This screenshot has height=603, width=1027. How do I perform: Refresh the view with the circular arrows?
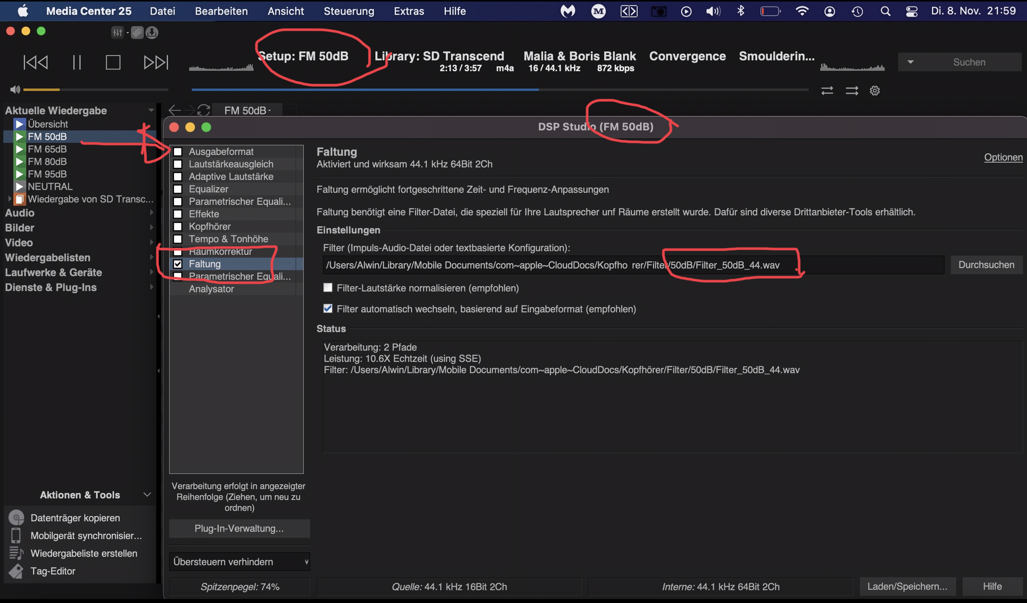(x=204, y=110)
